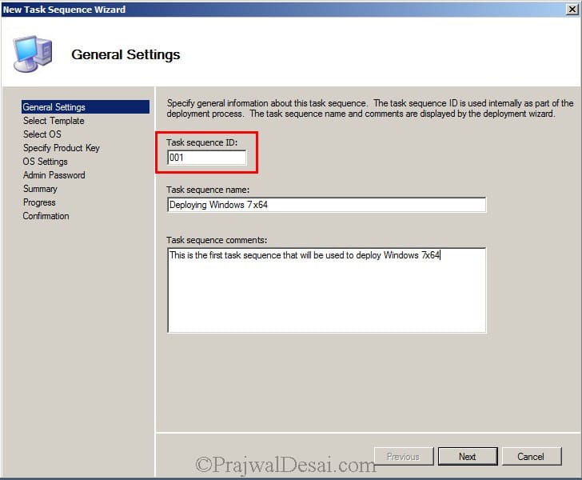Click the Task sequence name label
The height and width of the screenshot is (480, 582).
[x=208, y=190]
